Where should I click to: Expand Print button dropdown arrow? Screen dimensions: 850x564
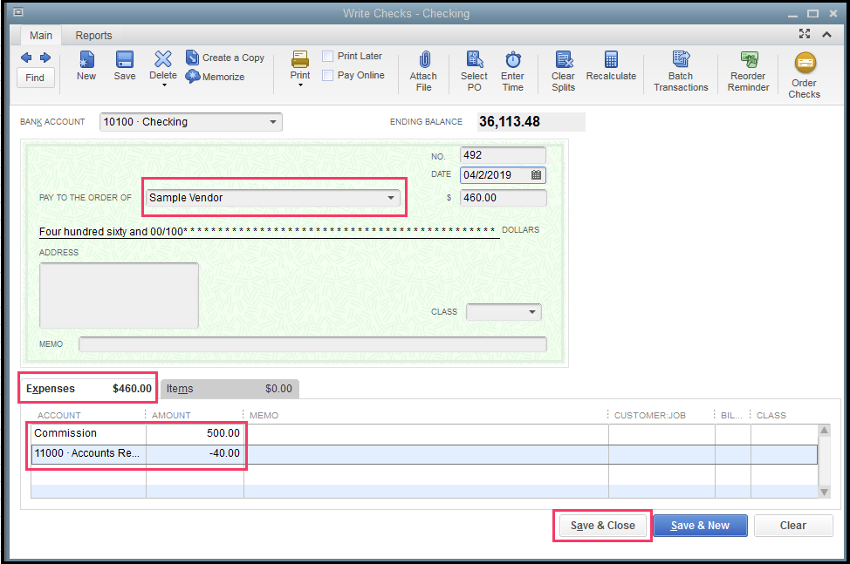point(300,85)
